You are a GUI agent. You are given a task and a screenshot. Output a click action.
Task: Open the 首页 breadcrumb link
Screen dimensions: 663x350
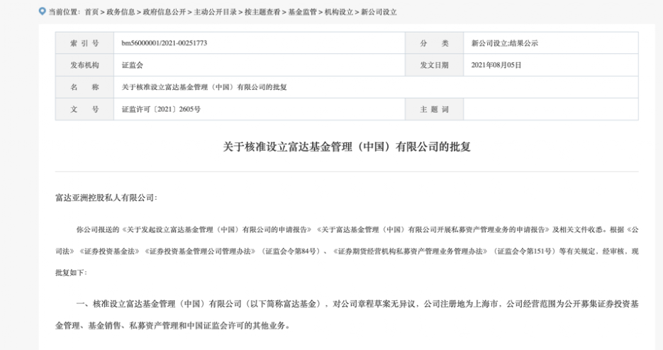[x=91, y=12]
